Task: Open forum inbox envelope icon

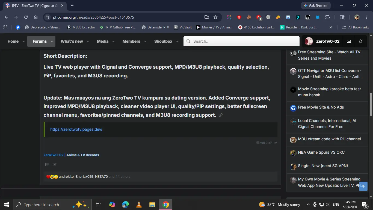Action: tap(349, 41)
